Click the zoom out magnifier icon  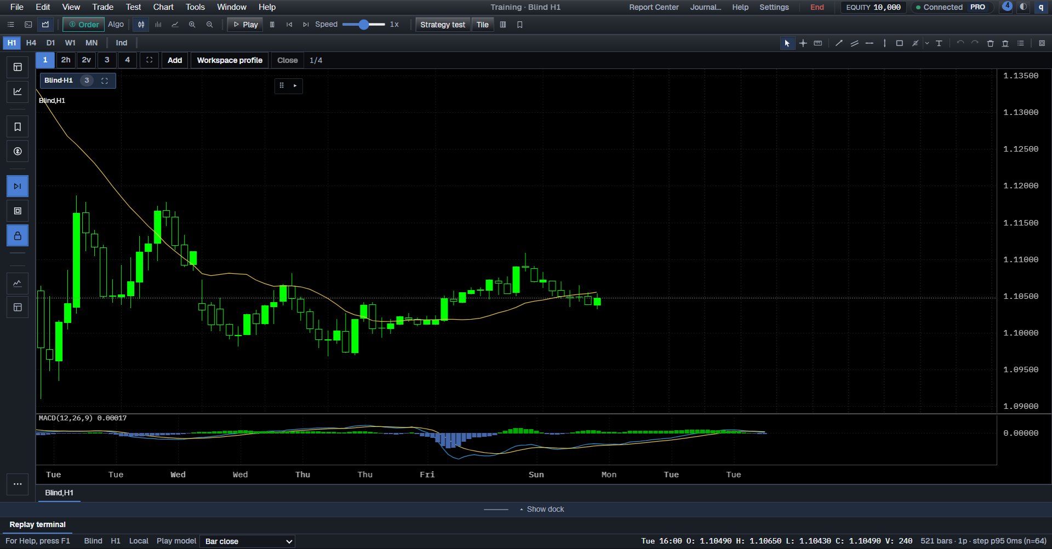[209, 25]
